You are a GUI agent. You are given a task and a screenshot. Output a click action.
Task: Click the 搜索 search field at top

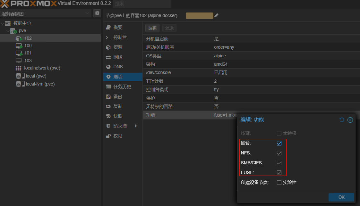(x=141, y=4)
